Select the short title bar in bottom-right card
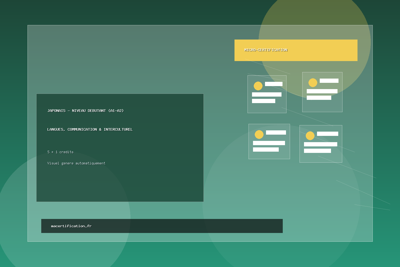400x267 pixels. click(327, 134)
